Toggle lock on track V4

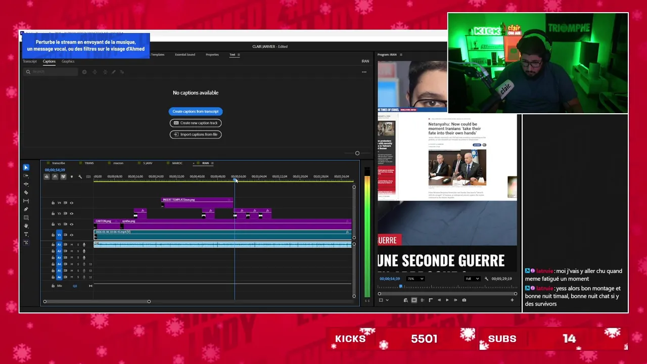click(x=53, y=203)
